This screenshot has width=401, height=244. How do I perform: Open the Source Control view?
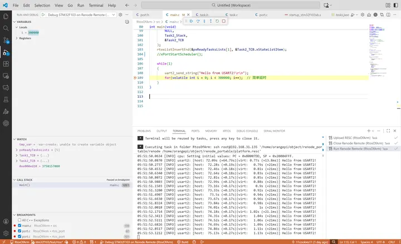6,40
